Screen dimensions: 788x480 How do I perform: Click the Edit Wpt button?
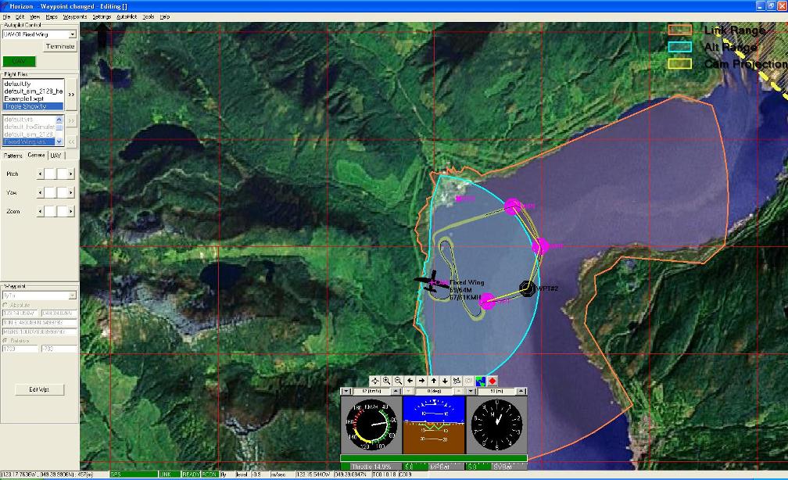pos(39,389)
